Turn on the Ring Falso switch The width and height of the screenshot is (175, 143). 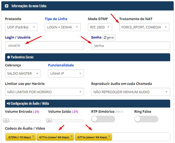pyautogui.click(x=146, y=119)
